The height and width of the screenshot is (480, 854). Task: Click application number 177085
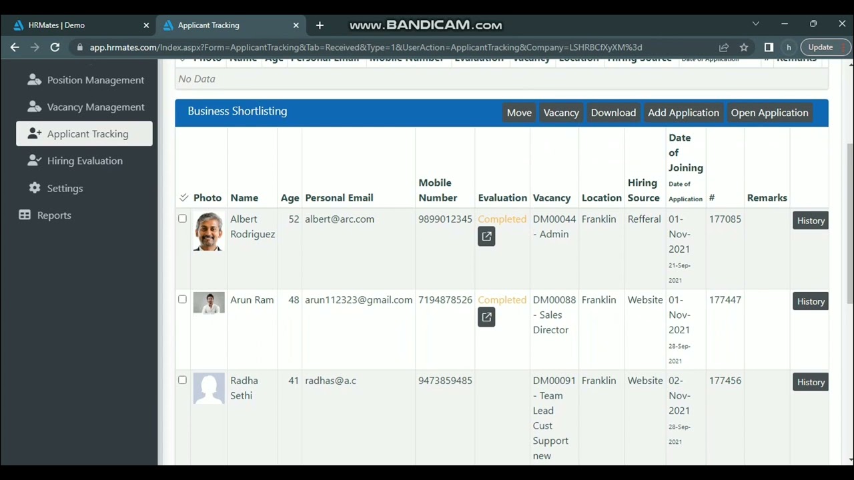pos(725,219)
